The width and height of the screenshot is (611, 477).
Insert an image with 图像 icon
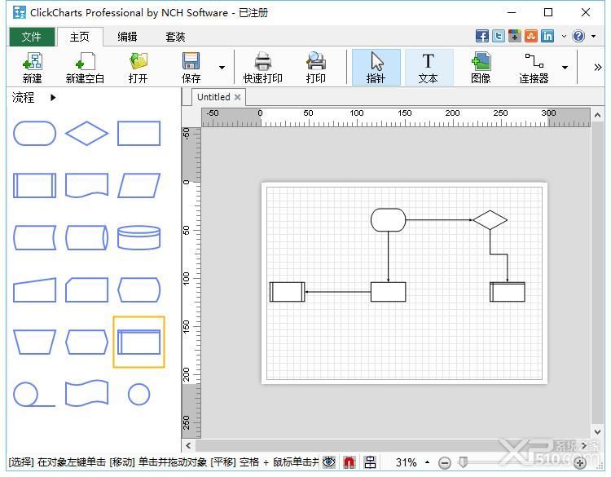point(481,68)
